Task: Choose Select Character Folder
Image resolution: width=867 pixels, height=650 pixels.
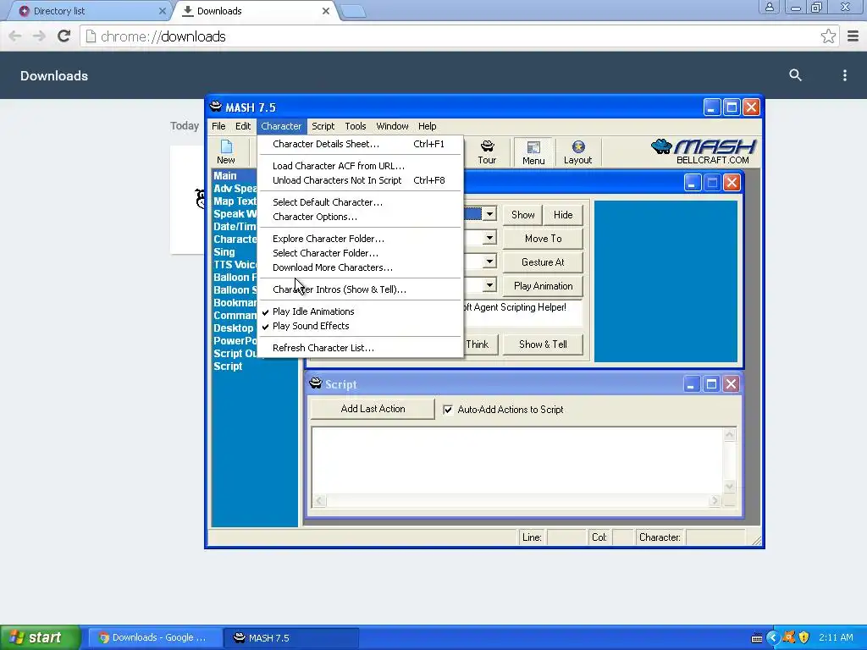Action: coord(360,253)
